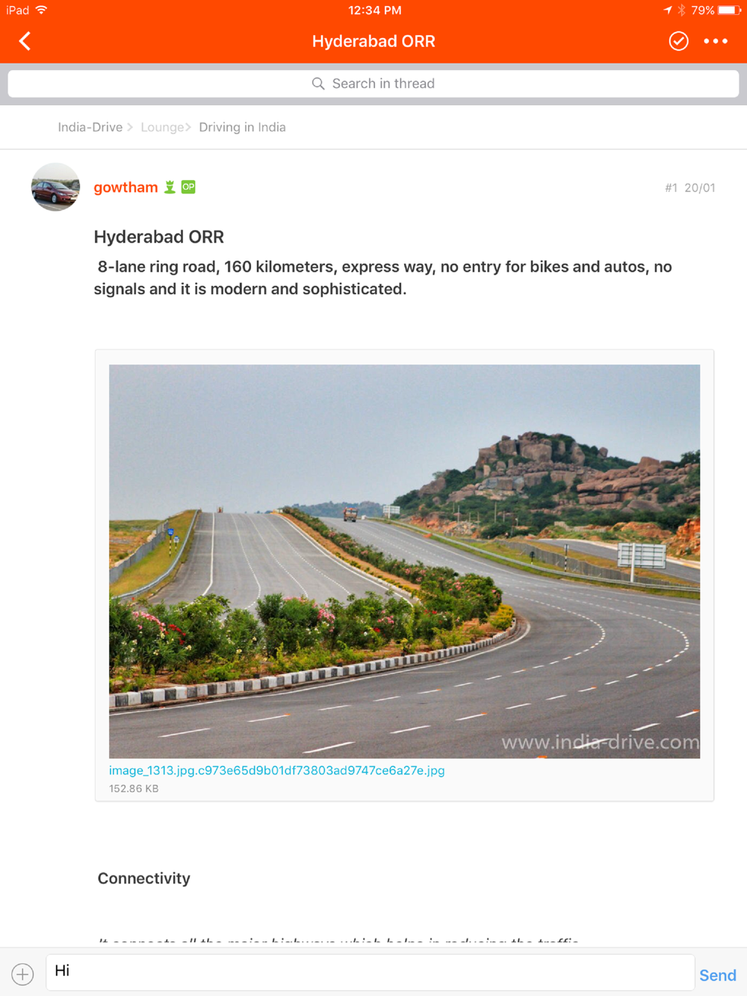Tap the magnifier icon in search bar

(318, 84)
